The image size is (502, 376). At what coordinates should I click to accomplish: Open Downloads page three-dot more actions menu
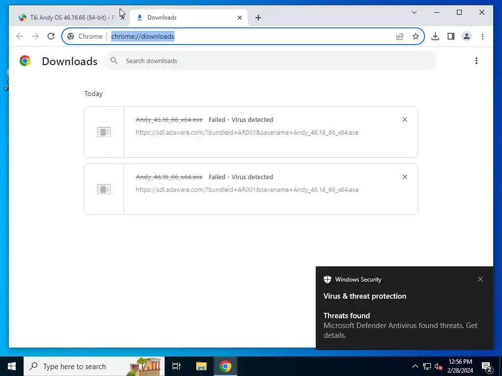tap(477, 61)
